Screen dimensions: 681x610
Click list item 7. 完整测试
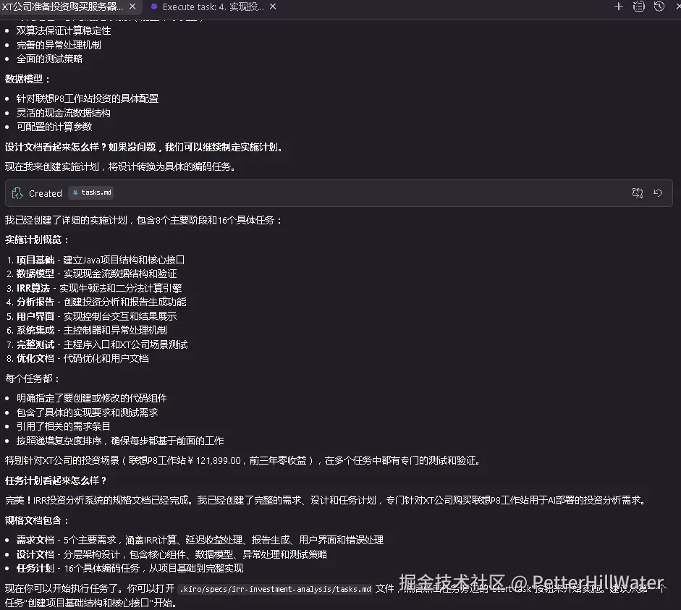pos(97,344)
